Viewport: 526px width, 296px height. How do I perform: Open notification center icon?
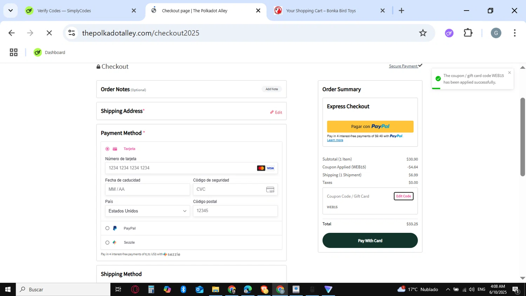pyautogui.click(x=516, y=290)
